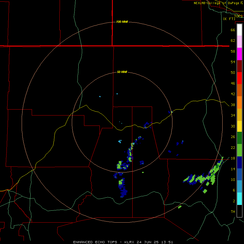Select the cyan legend swatch
The image size is (244, 244).
tap(239, 199)
